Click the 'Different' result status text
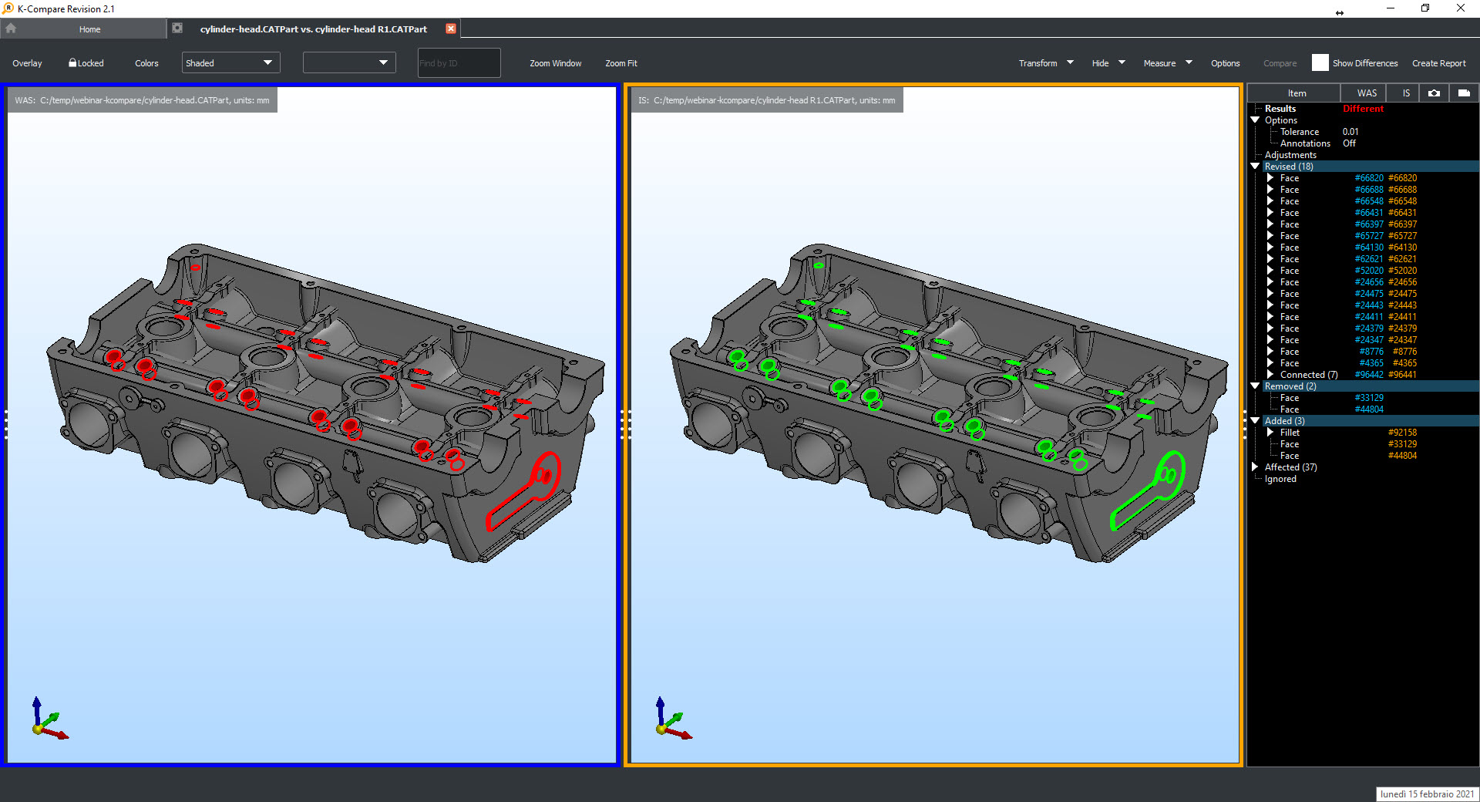 pyautogui.click(x=1363, y=109)
